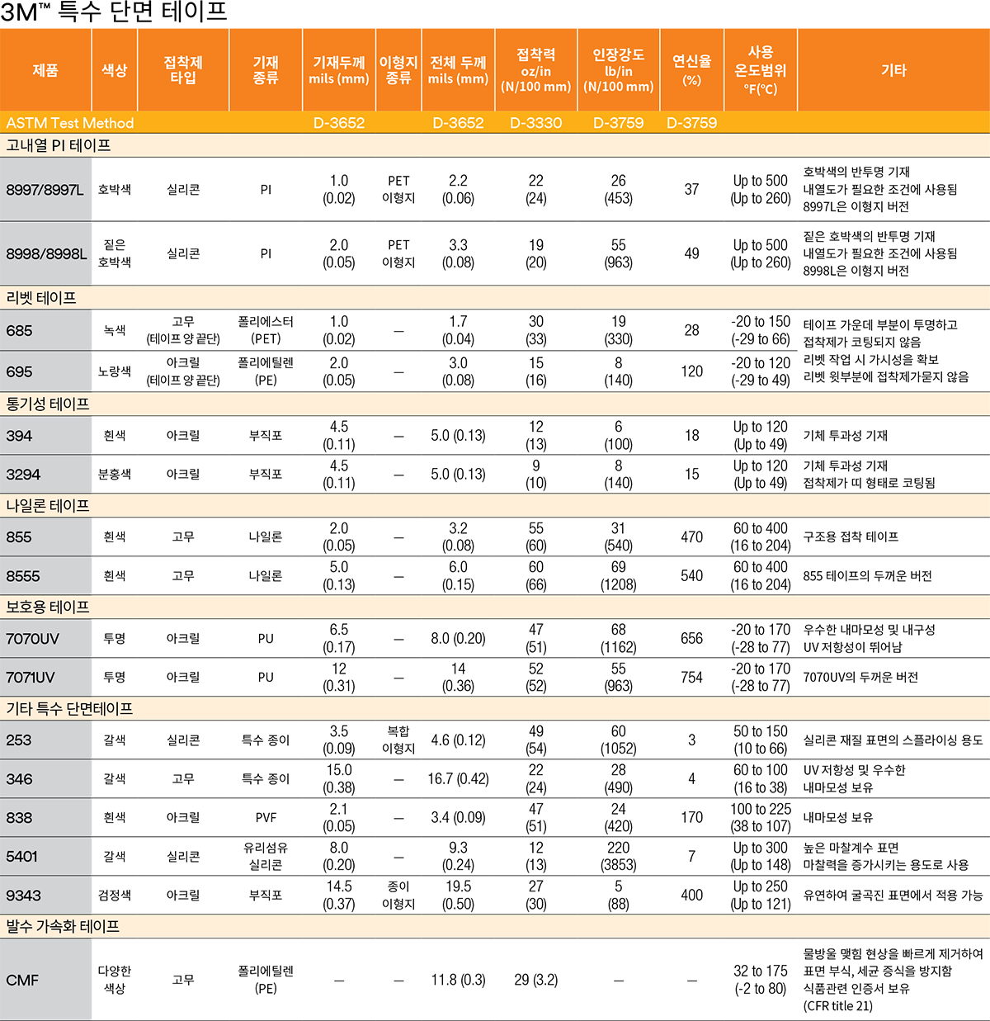Viewport: 990px width, 1021px height.
Task: Choose product row 3294
Action: pyautogui.click(x=23, y=475)
